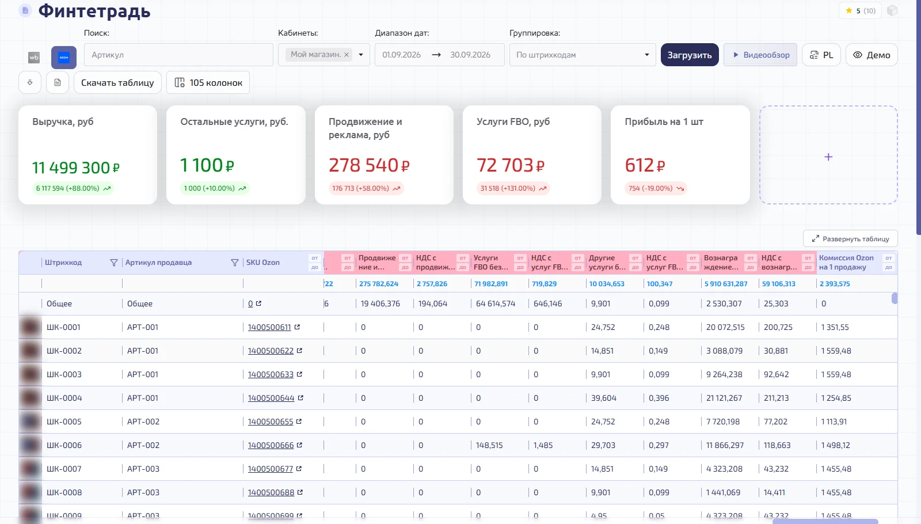Open the от/до range filter for SKU Ozon
This screenshot has width=921, height=524.
pos(315,263)
